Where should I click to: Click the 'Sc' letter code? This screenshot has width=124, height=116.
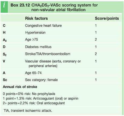coord(5,80)
